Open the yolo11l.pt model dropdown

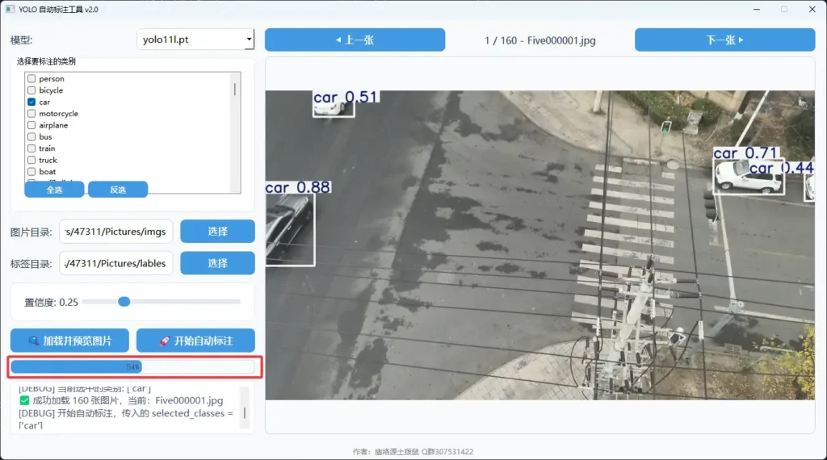(195, 40)
